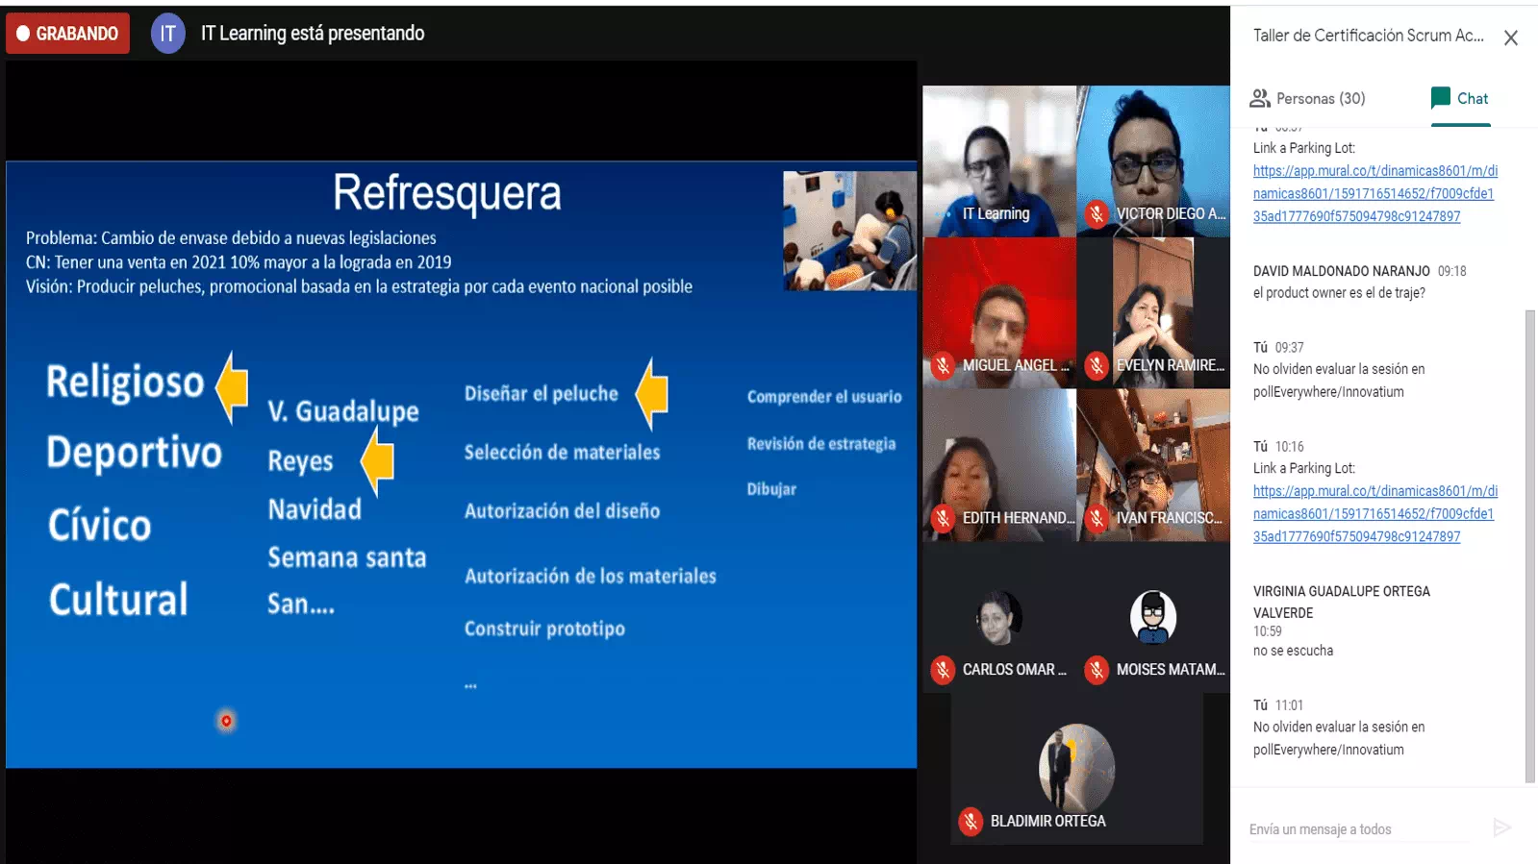Click Ivan Francisco's muted microphone icon
The height and width of the screenshot is (864, 1538).
(x=1097, y=518)
